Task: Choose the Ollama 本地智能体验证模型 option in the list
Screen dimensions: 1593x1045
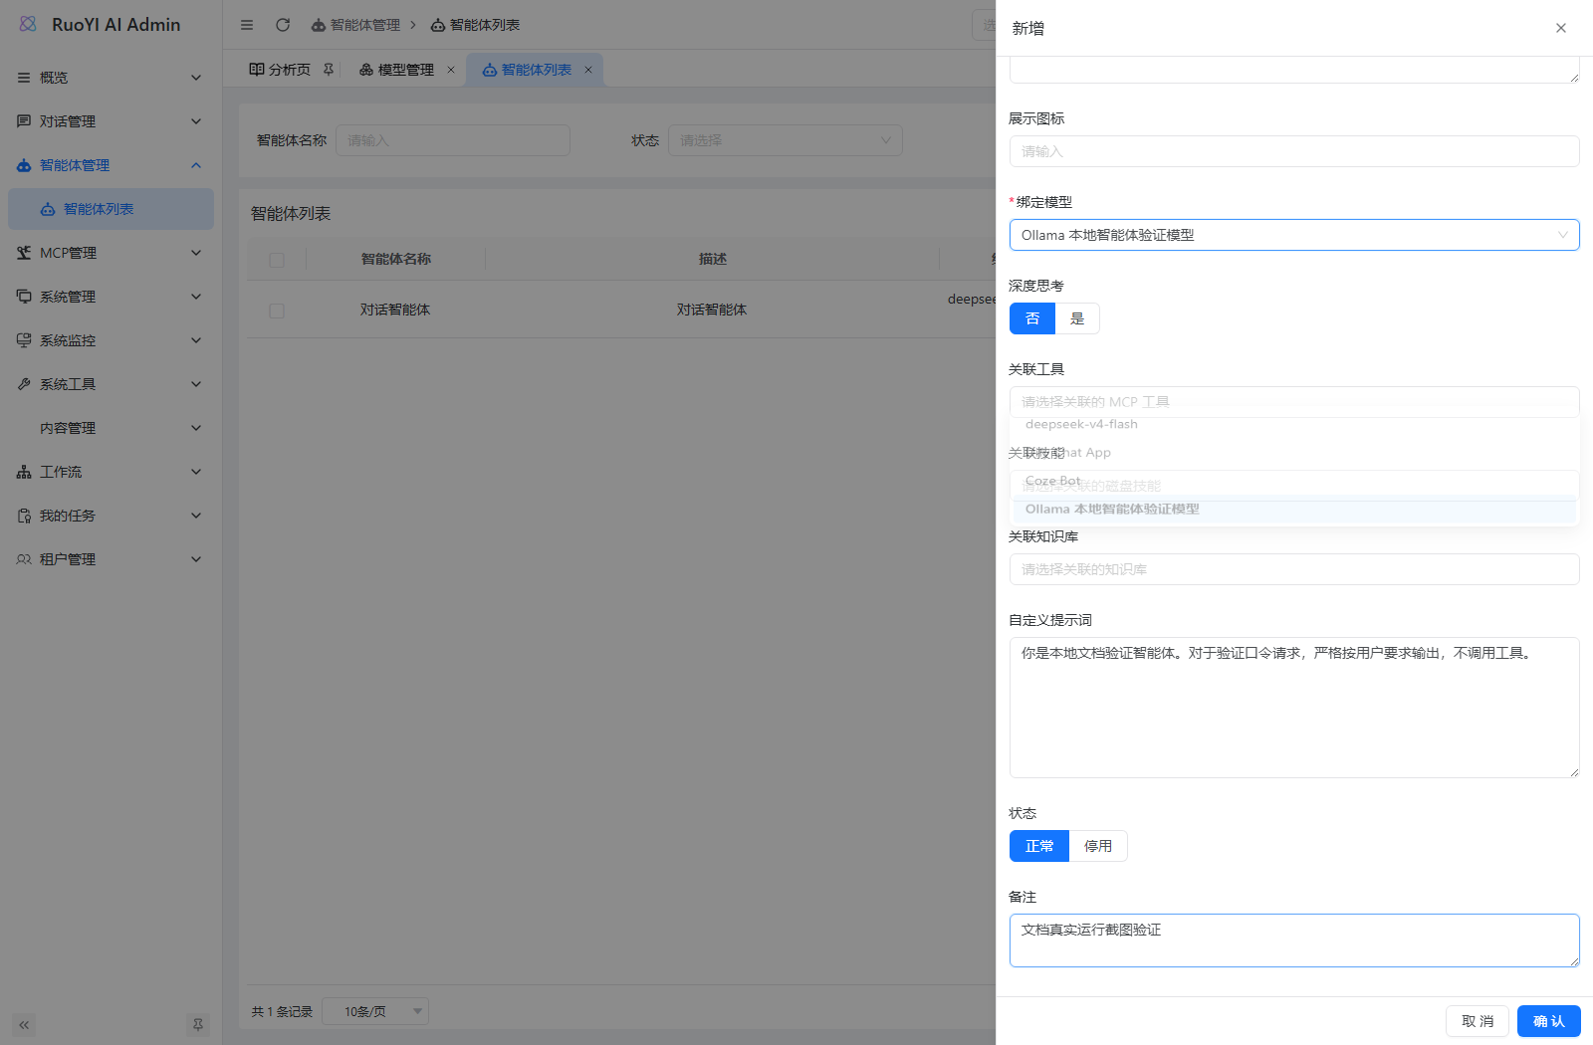Action: pyautogui.click(x=1294, y=509)
